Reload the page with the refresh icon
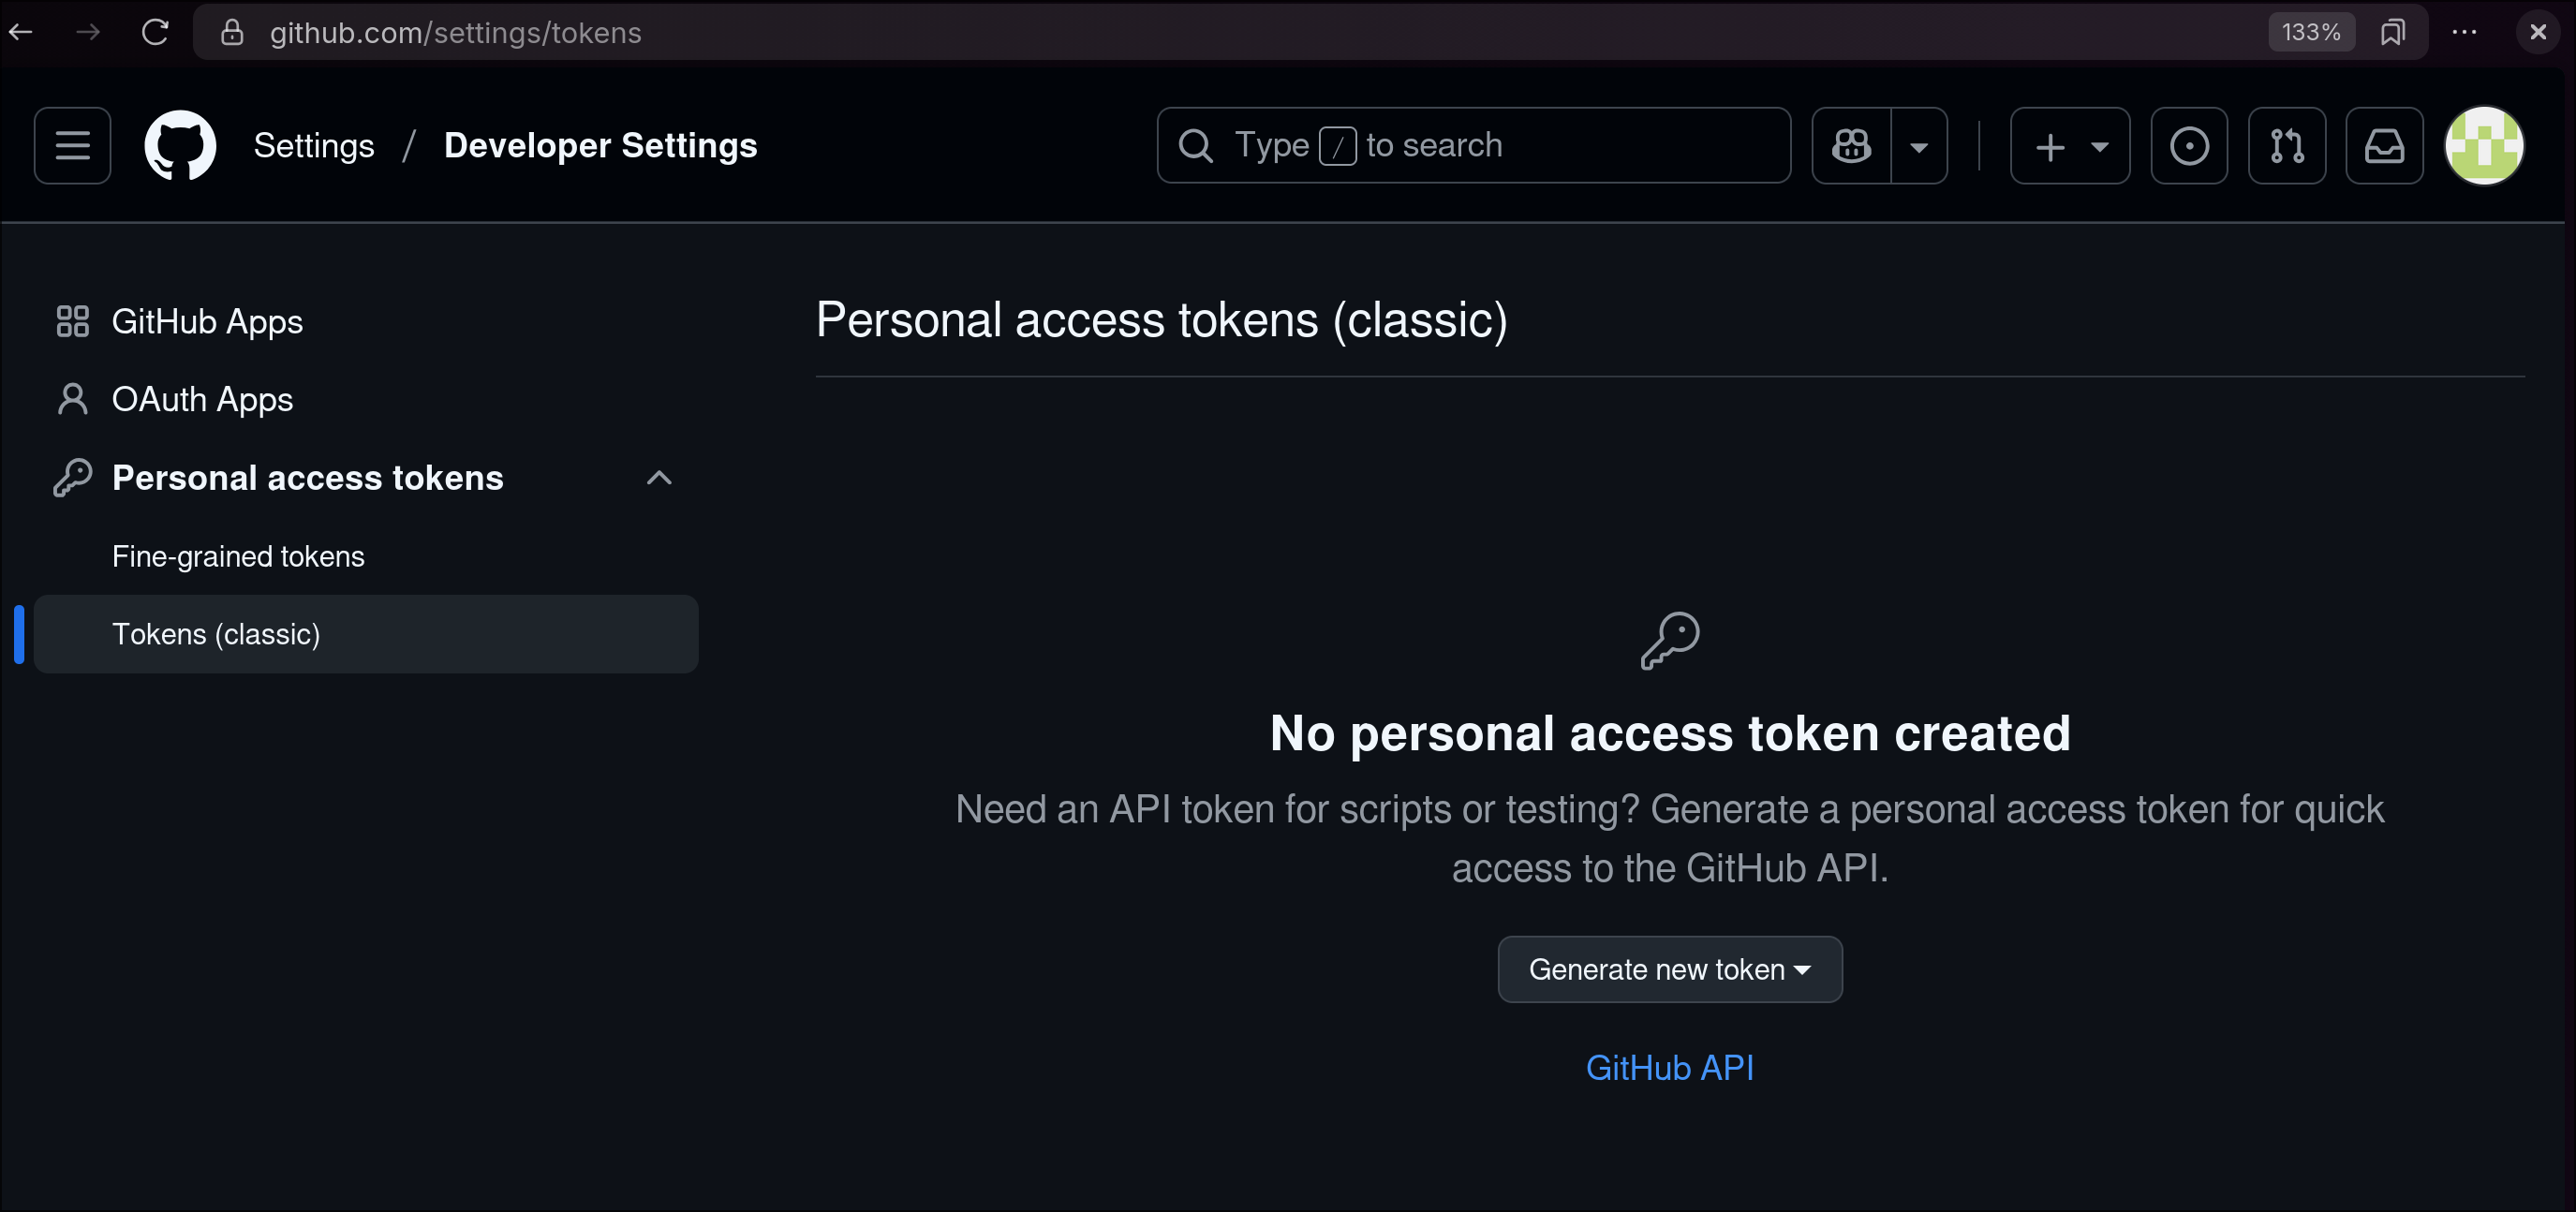2576x1212 pixels. tap(155, 32)
